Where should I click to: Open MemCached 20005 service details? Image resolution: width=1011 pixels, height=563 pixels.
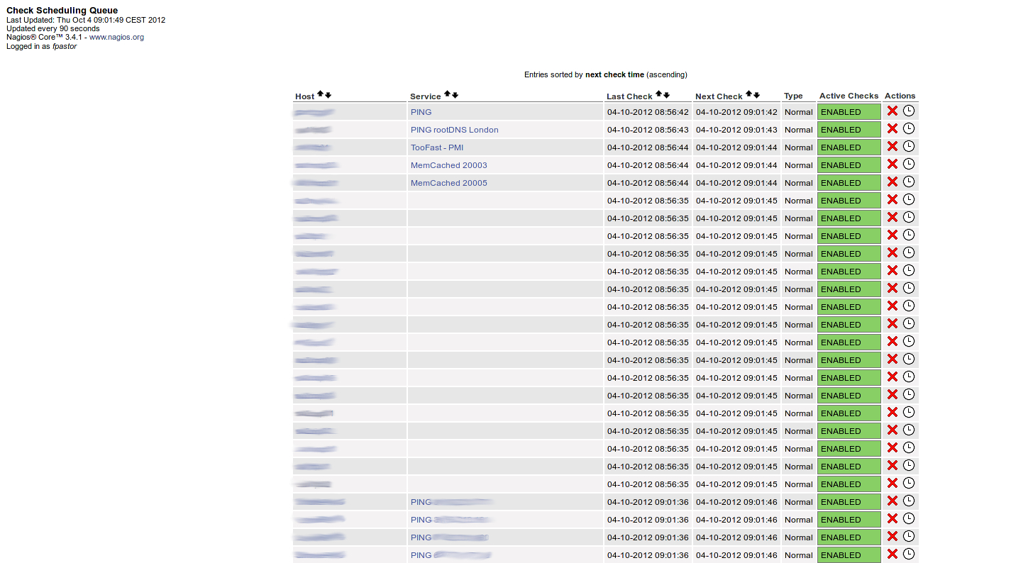click(448, 183)
